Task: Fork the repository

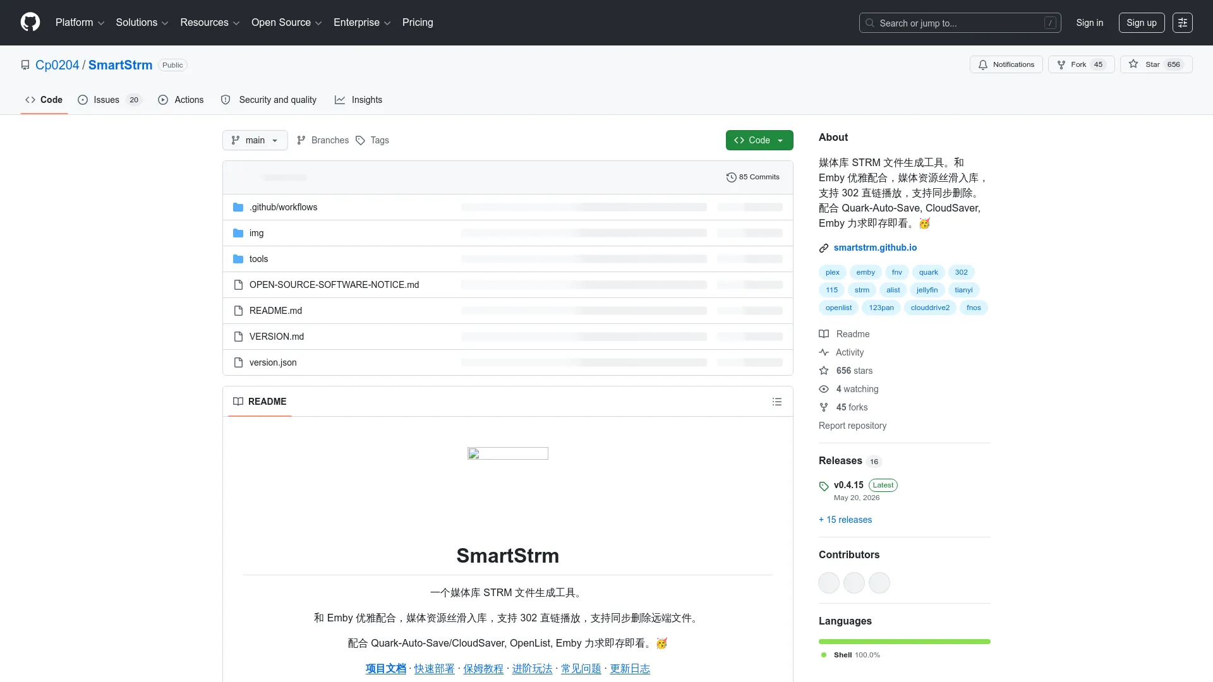Action: 1082,64
